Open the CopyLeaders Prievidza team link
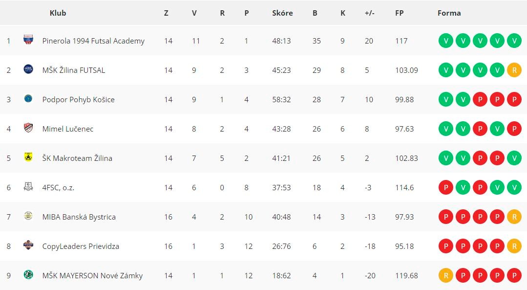The width and height of the screenshot is (527, 290). click(x=81, y=246)
